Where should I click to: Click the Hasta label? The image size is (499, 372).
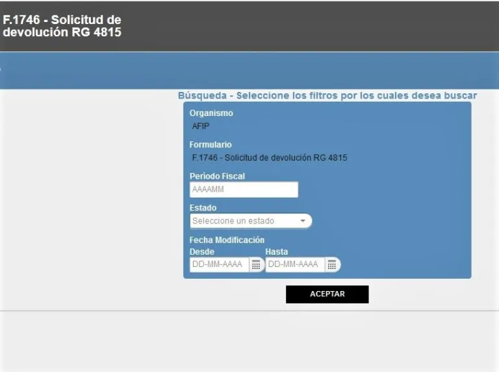[276, 251]
